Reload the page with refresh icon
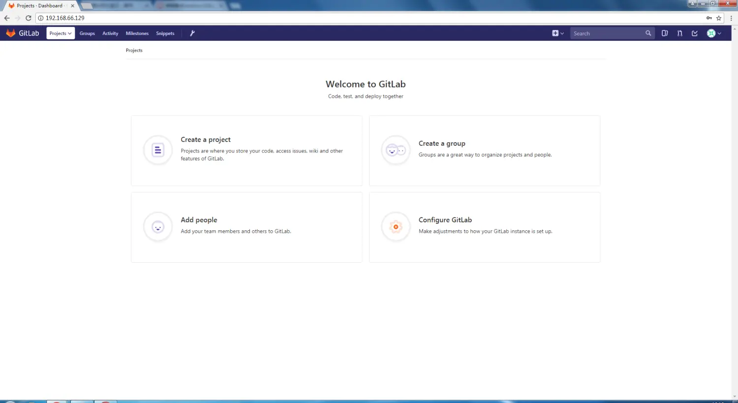 (x=29, y=18)
